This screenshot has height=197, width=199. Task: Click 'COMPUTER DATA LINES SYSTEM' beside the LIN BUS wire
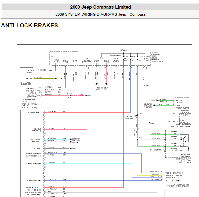tap(148, 106)
